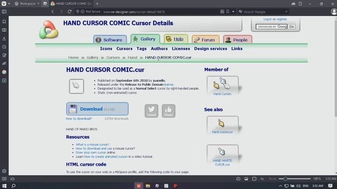Bookmark this page with bookmark icon

tap(228, 12)
